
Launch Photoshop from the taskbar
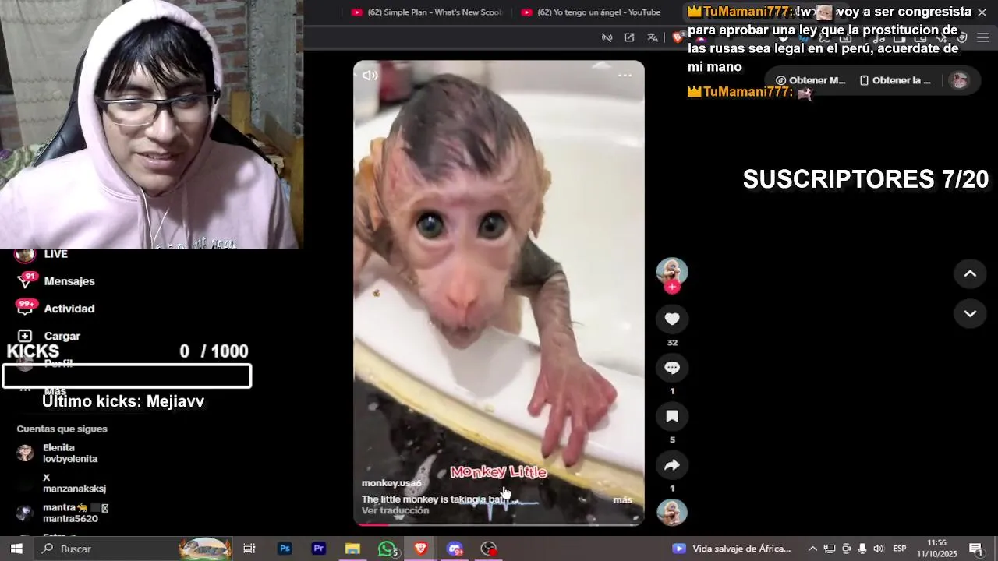click(x=285, y=549)
